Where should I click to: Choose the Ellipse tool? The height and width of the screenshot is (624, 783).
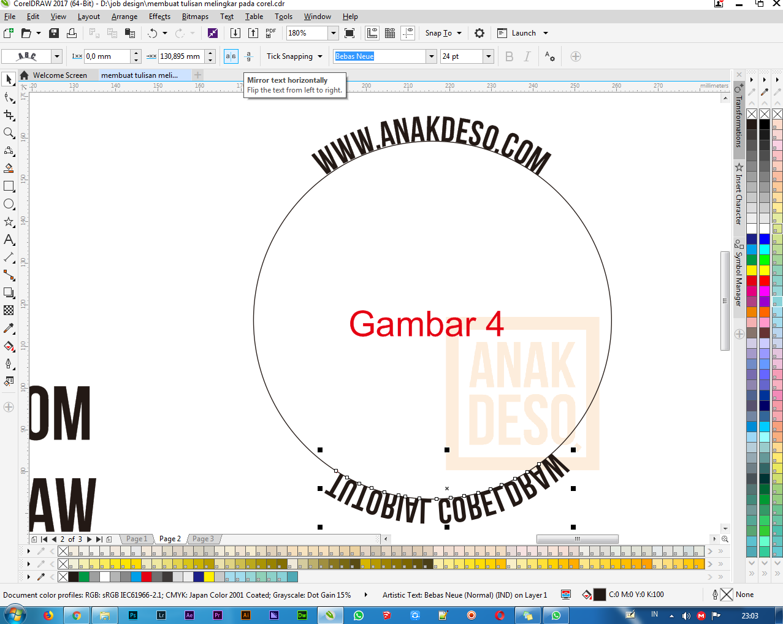point(9,204)
